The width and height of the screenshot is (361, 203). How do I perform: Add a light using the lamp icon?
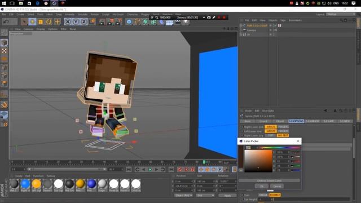(186, 23)
